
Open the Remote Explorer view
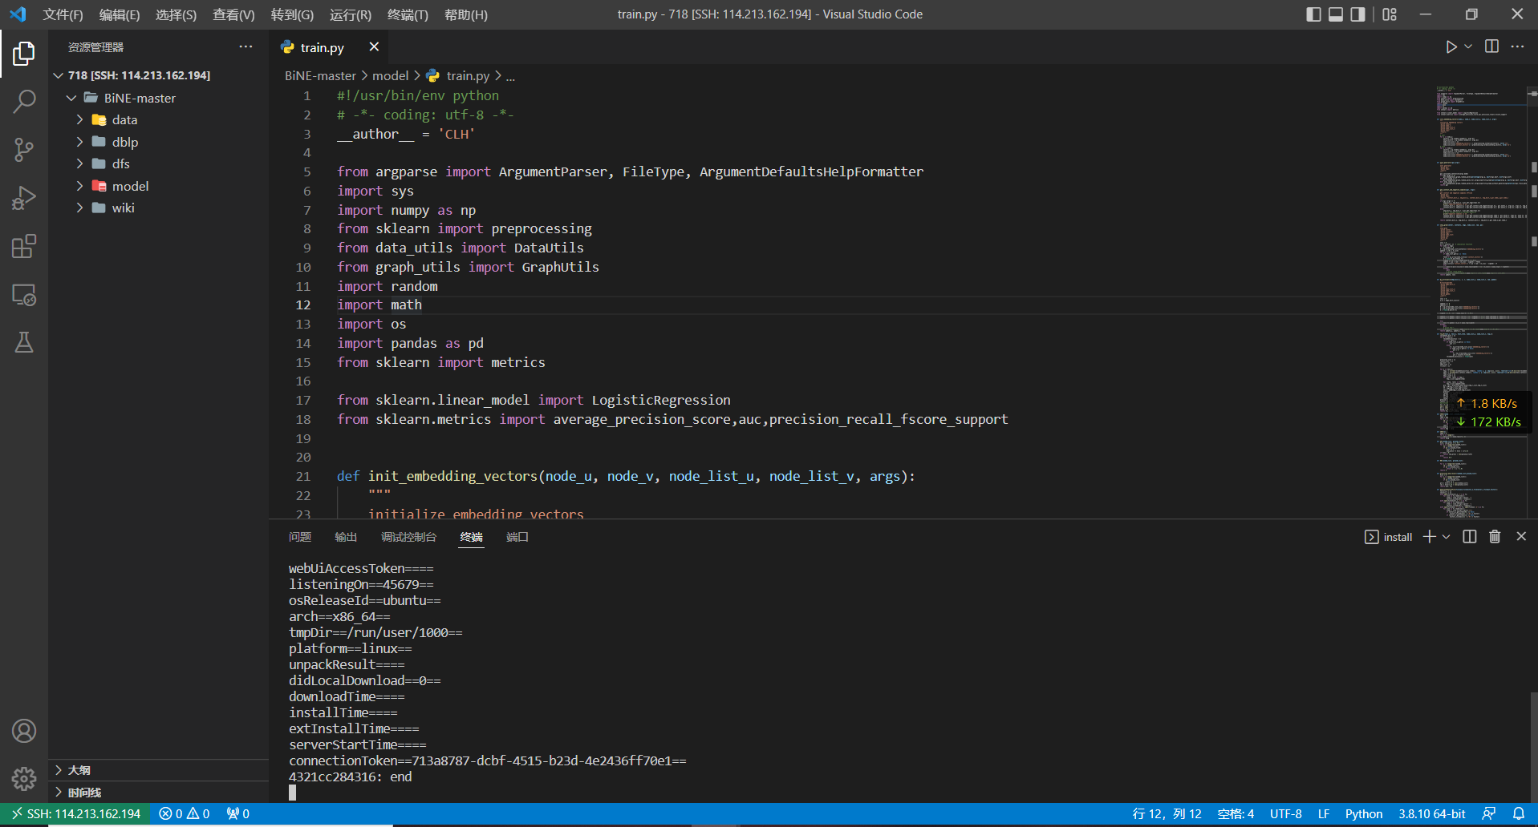pos(24,295)
